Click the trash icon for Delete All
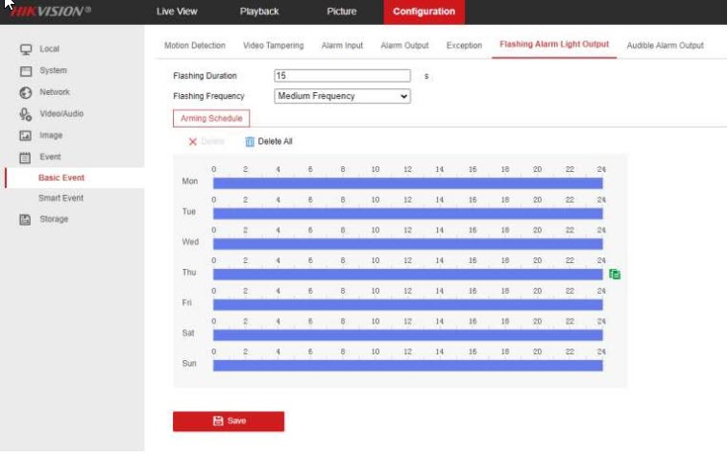Image resolution: width=728 pixels, height=459 pixels. 250,141
